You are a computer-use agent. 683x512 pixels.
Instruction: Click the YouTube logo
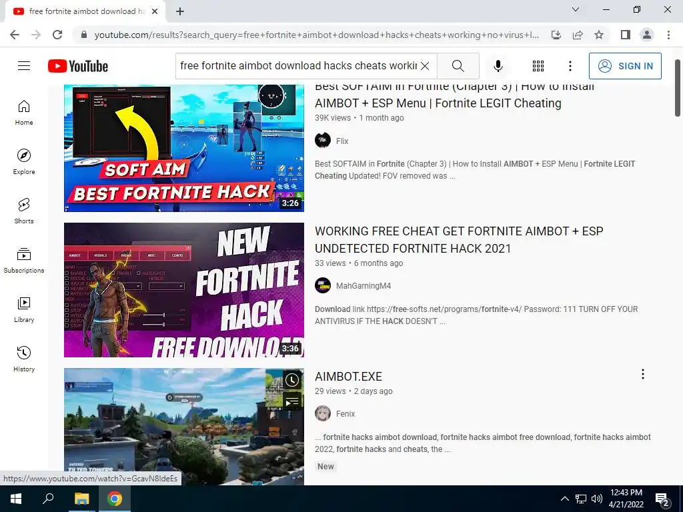(78, 66)
